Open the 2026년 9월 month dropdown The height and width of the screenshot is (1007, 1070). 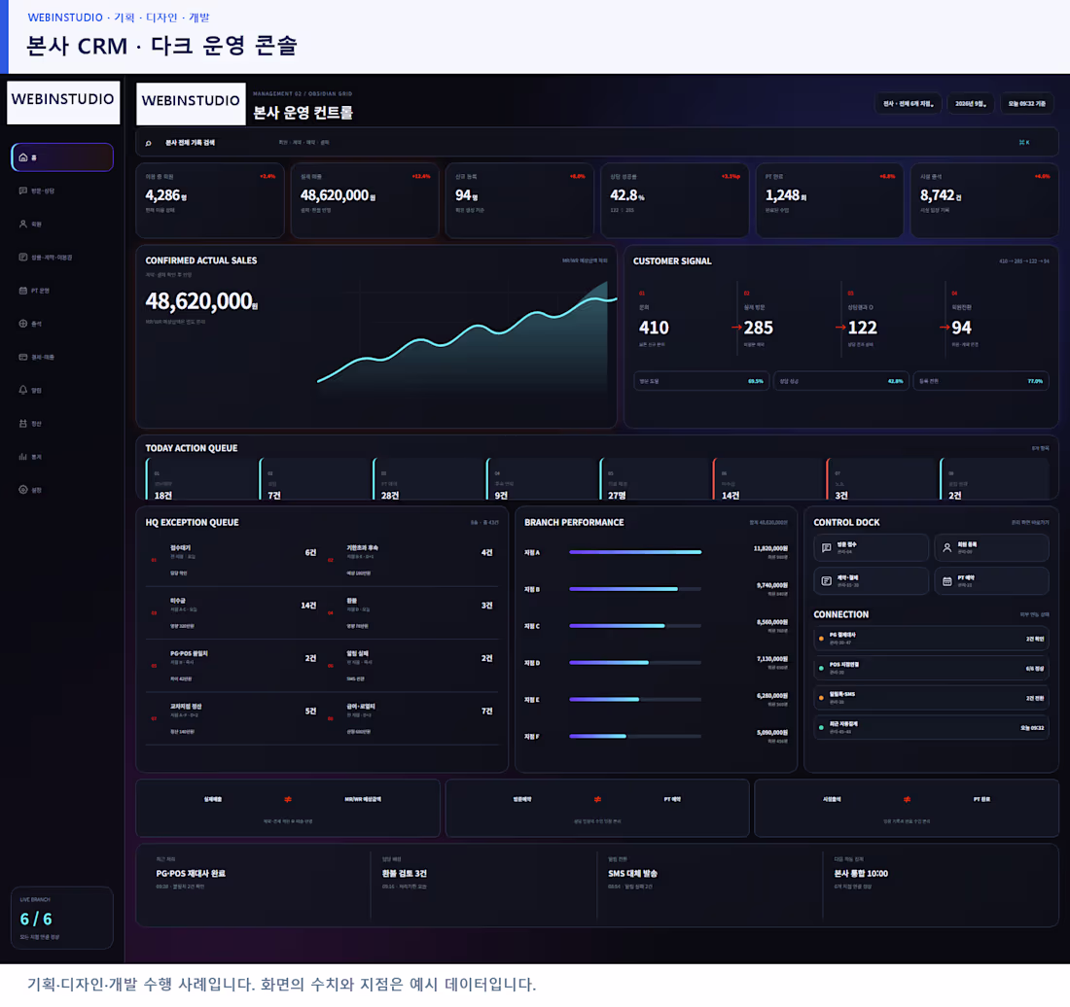click(971, 104)
